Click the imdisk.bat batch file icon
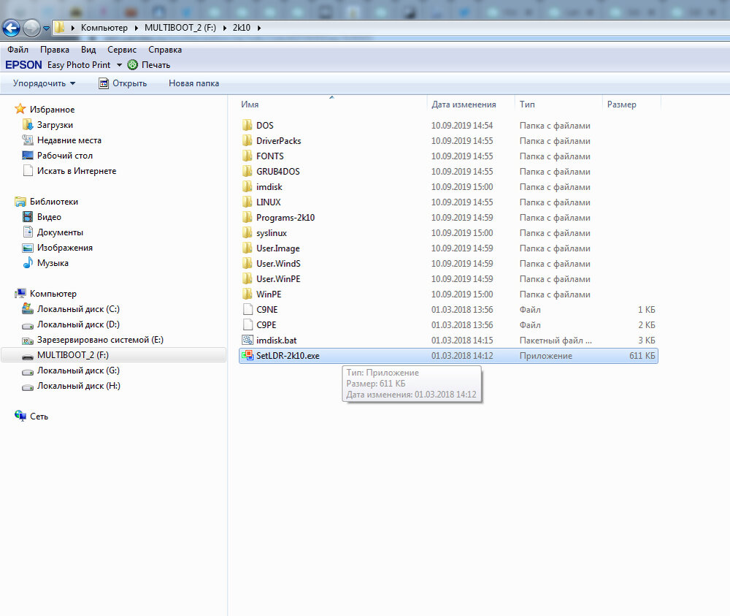This screenshot has height=616, width=730. tap(247, 340)
